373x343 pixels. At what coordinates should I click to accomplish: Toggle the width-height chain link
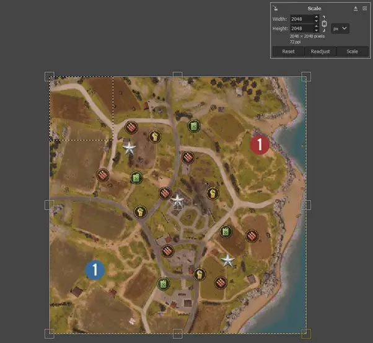click(x=324, y=24)
